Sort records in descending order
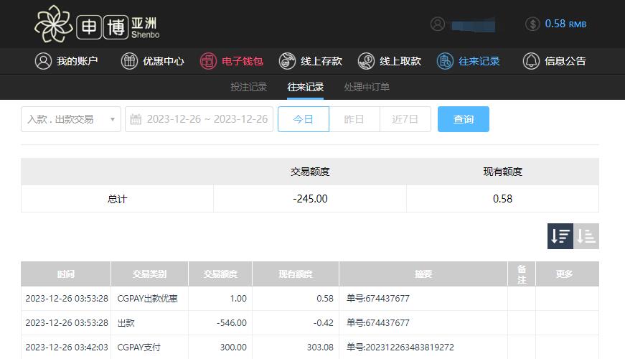The height and width of the screenshot is (359, 625). [x=560, y=236]
